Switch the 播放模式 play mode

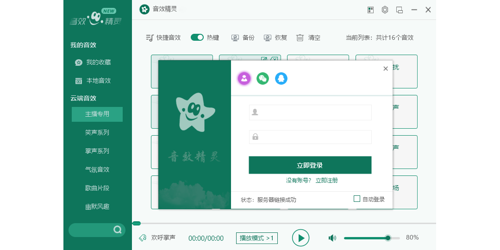(256, 238)
